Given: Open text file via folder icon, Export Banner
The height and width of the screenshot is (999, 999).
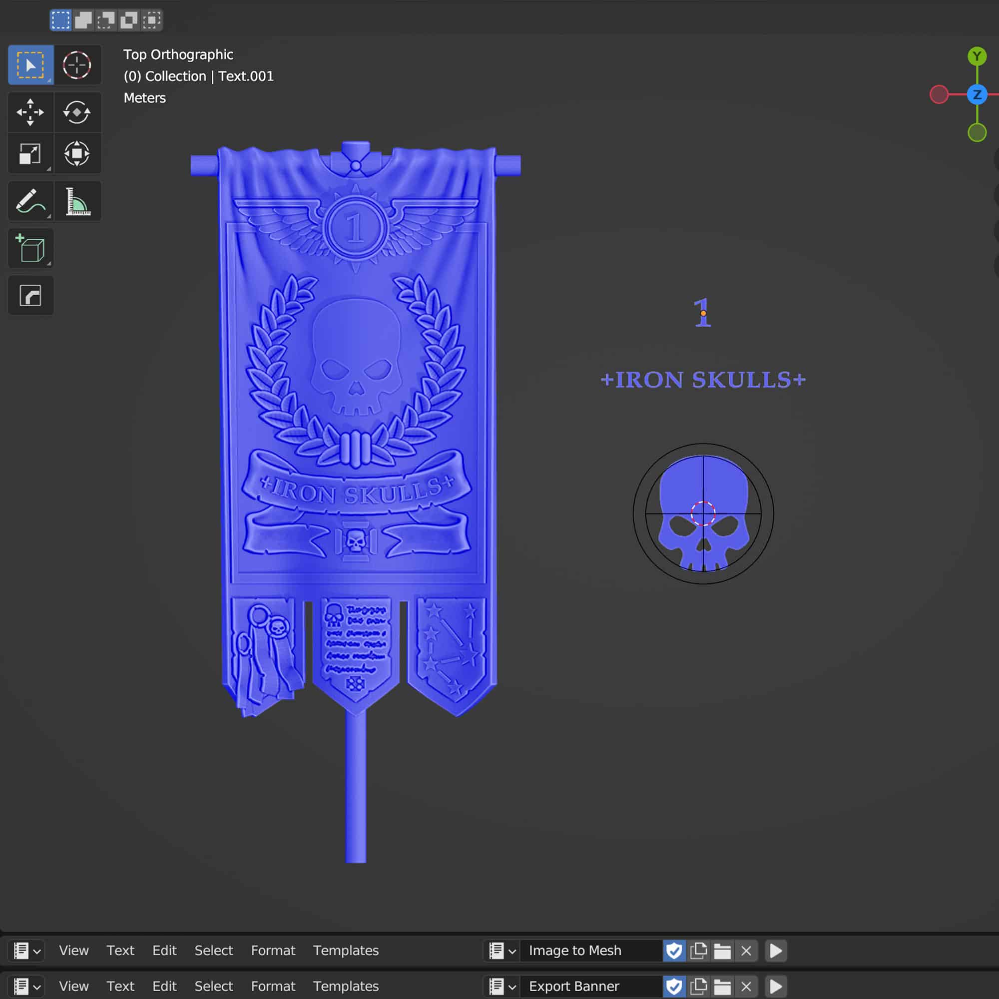Looking at the screenshot, I should (x=722, y=986).
